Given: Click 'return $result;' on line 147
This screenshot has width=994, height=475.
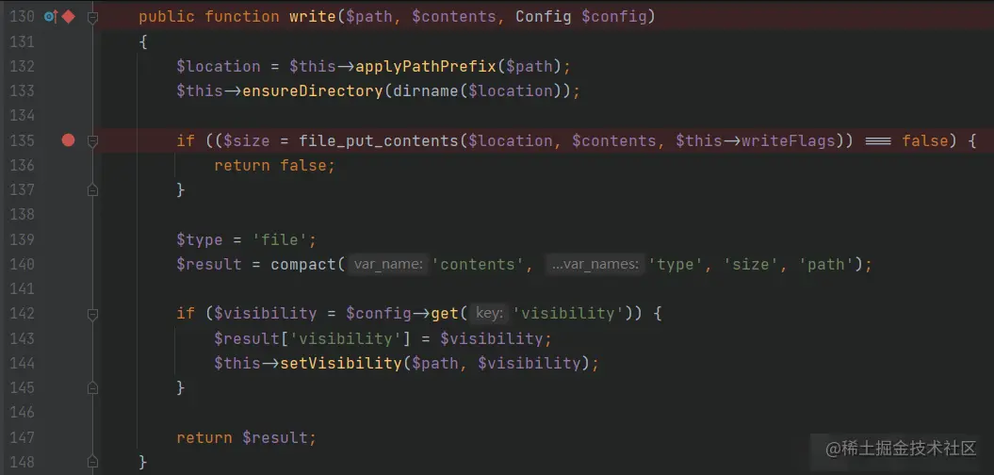Looking at the screenshot, I should click(x=247, y=437).
